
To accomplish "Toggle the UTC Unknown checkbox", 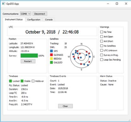I will 102,50.
